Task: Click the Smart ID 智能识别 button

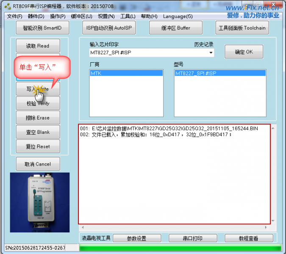Action: [x=42, y=28]
